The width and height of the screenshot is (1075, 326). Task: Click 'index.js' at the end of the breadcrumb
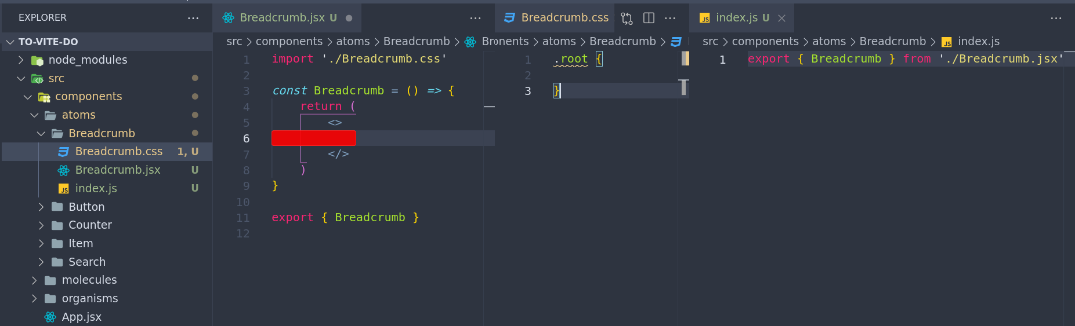pyautogui.click(x=979, y=42)
